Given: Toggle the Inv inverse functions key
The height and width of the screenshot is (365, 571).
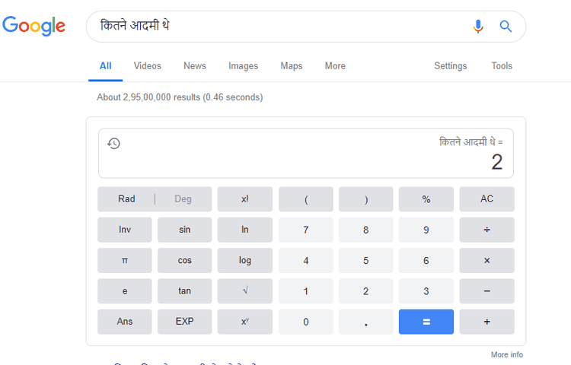Looking at the screenshot, I should [125, 230].
